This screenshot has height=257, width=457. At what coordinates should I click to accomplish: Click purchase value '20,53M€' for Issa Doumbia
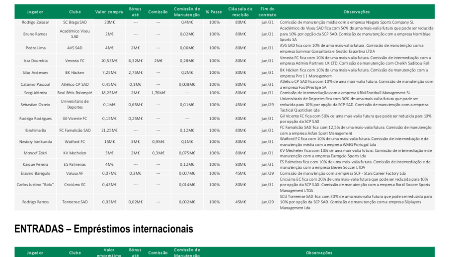[109, 61]
